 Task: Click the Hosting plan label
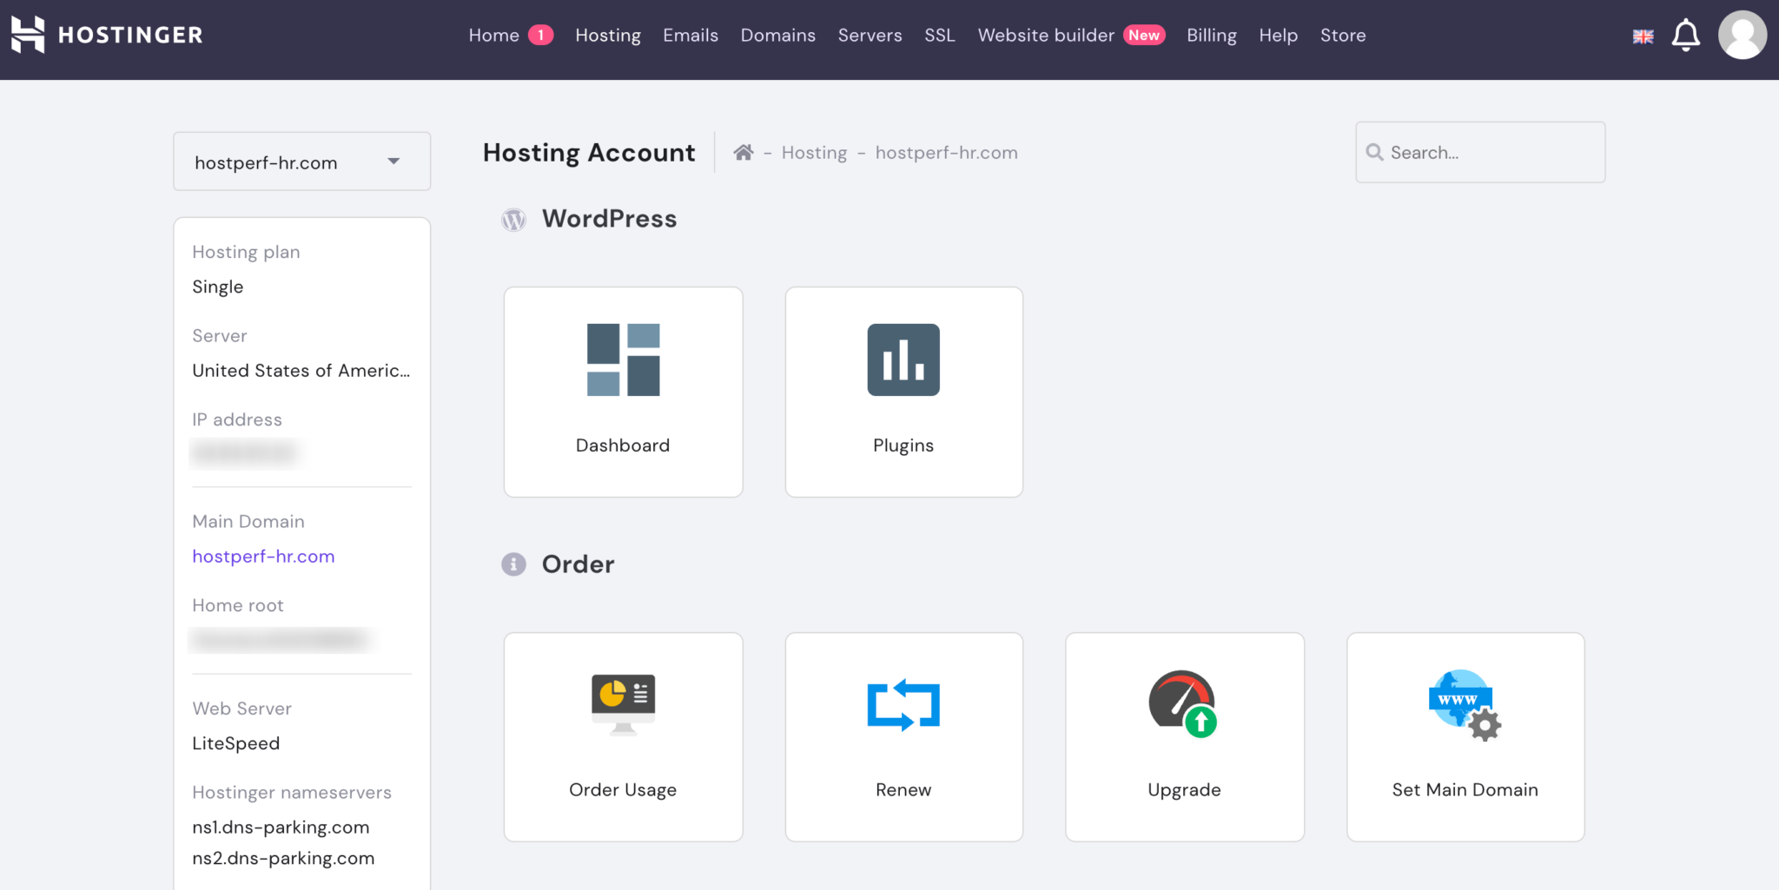tap(246, 253)
